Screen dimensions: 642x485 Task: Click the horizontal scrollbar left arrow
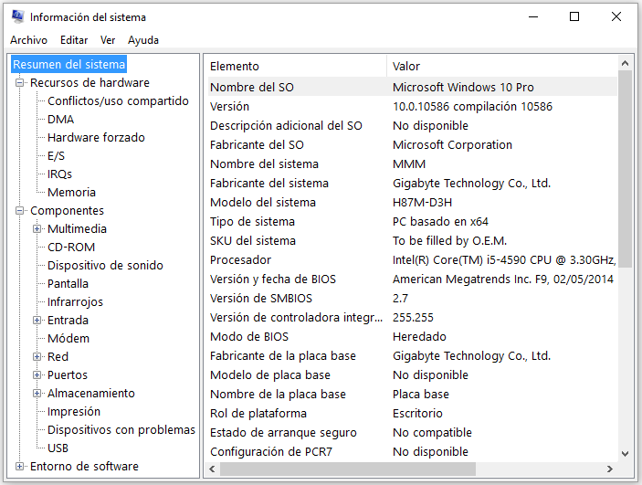click(x=212, y=469)
